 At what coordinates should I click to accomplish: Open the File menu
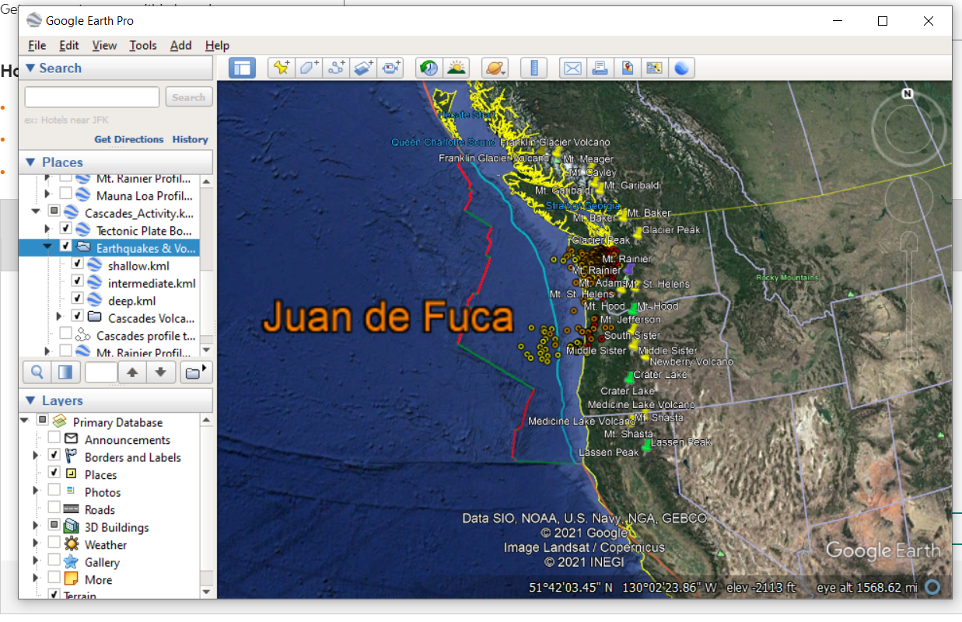tap(37, 45)
